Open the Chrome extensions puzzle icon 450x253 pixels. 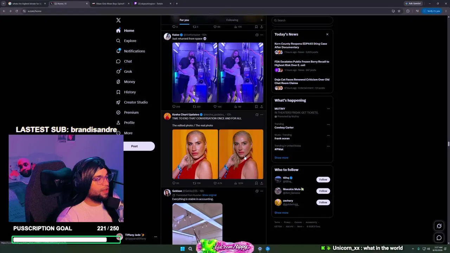pos(408,11)
